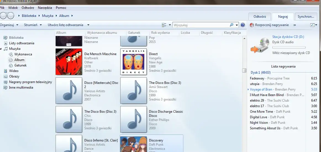Sort by Wykonawca albumu column header
This screenshot has height=152, width=321.
pyautogui.click(x=102, y=33)
